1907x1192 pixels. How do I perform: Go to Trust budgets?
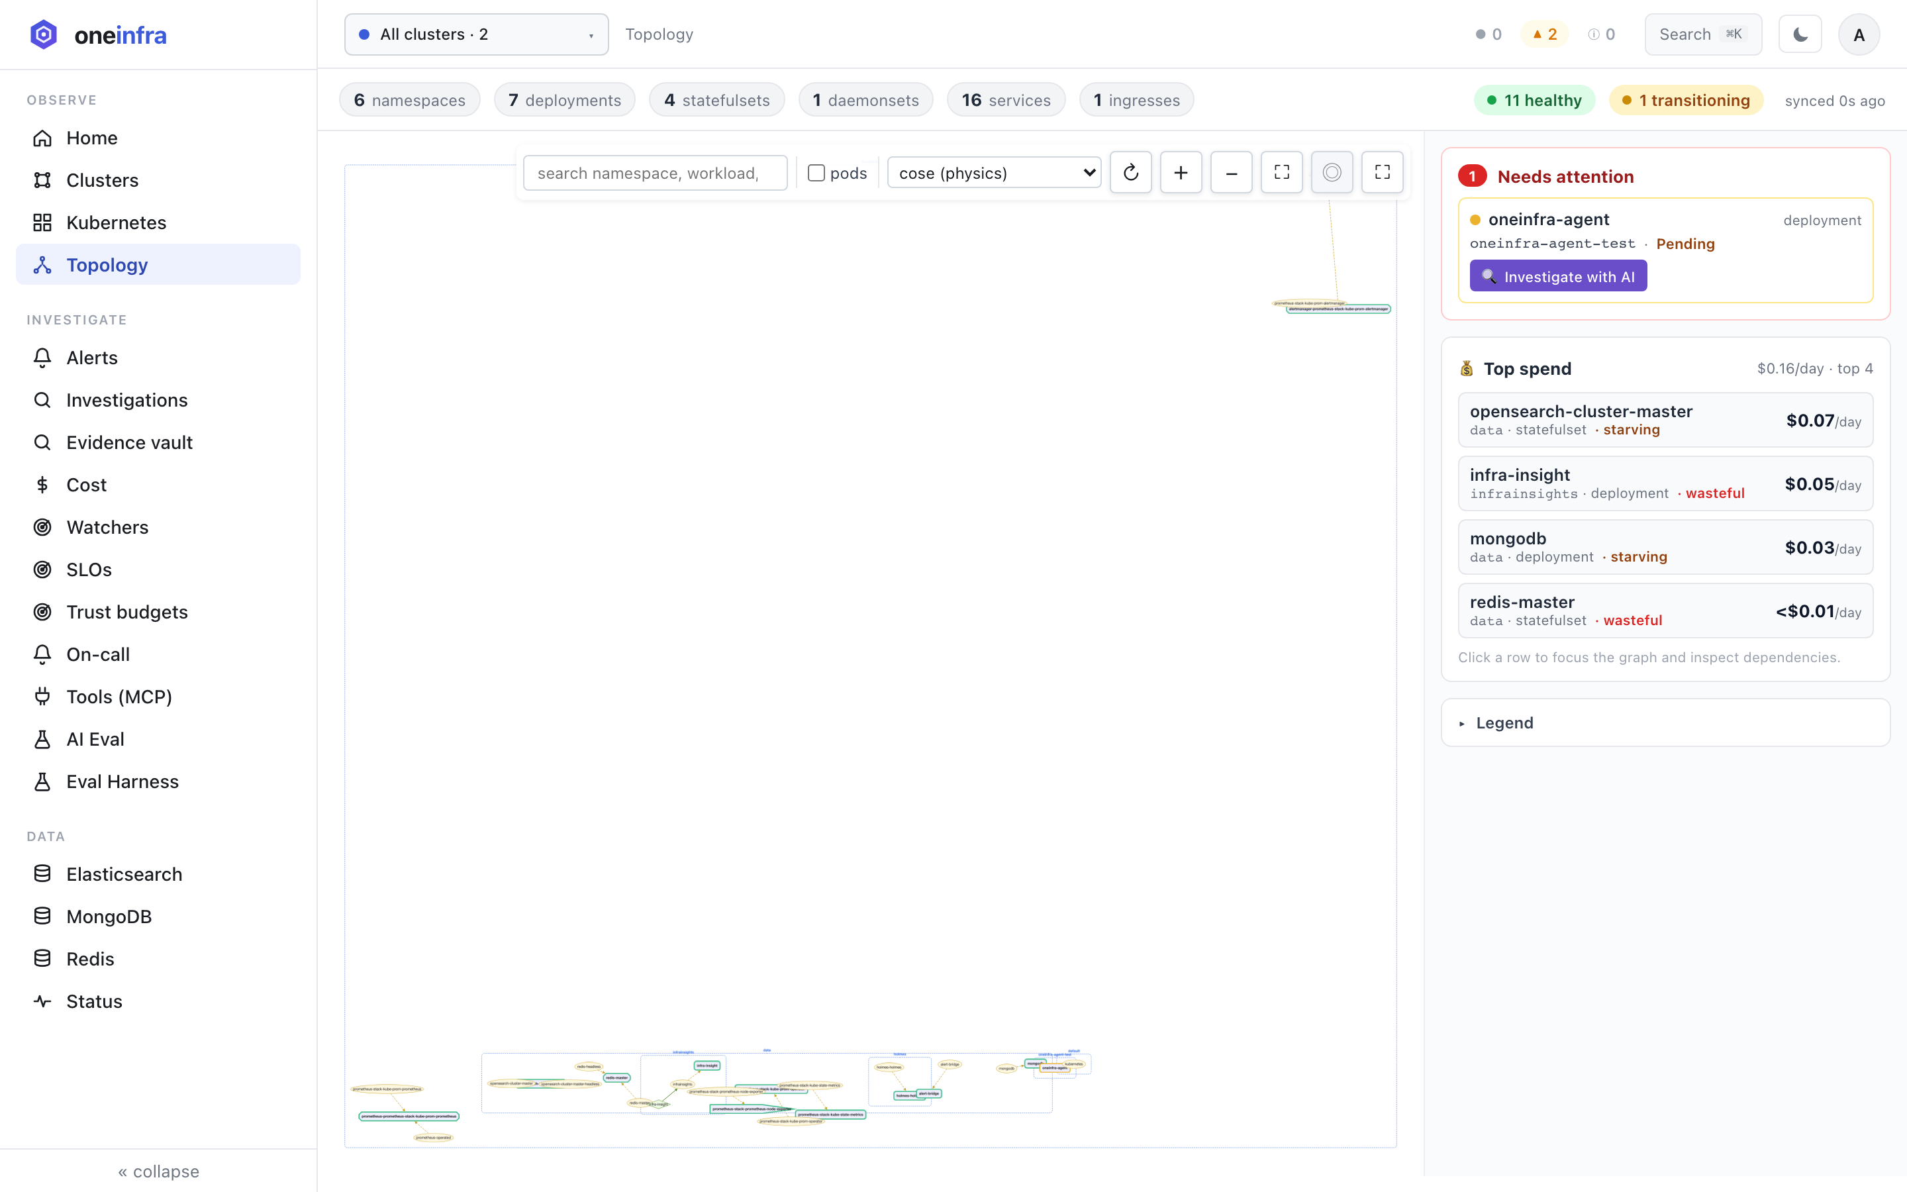(158, 612)
